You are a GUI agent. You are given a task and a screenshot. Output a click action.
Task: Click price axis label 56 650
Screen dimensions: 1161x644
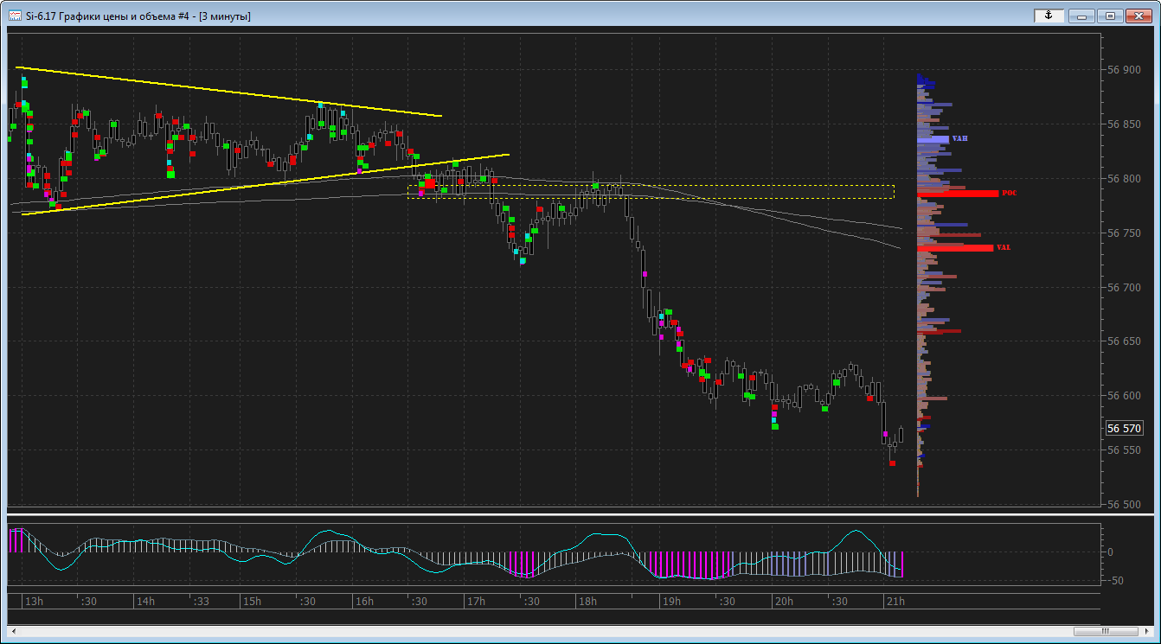(x=1123, y=342)
